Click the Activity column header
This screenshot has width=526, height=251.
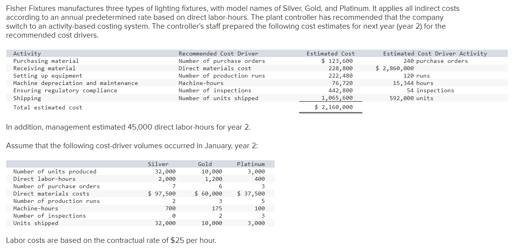coord(27,54)
